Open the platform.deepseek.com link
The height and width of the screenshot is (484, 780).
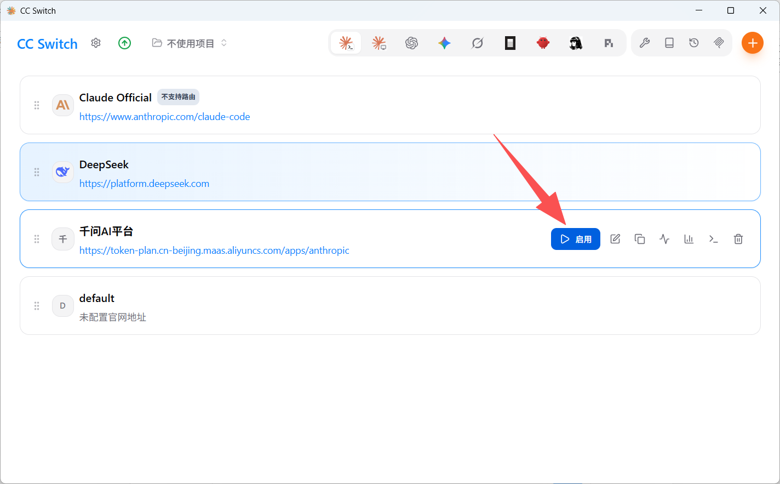pyautogui.click(x=144, y=184)
